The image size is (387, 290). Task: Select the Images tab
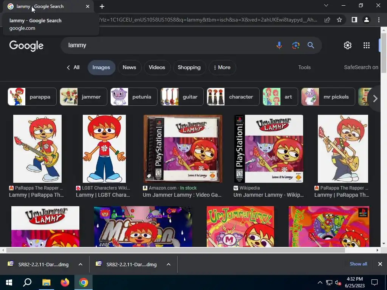(x=101, y=67)
